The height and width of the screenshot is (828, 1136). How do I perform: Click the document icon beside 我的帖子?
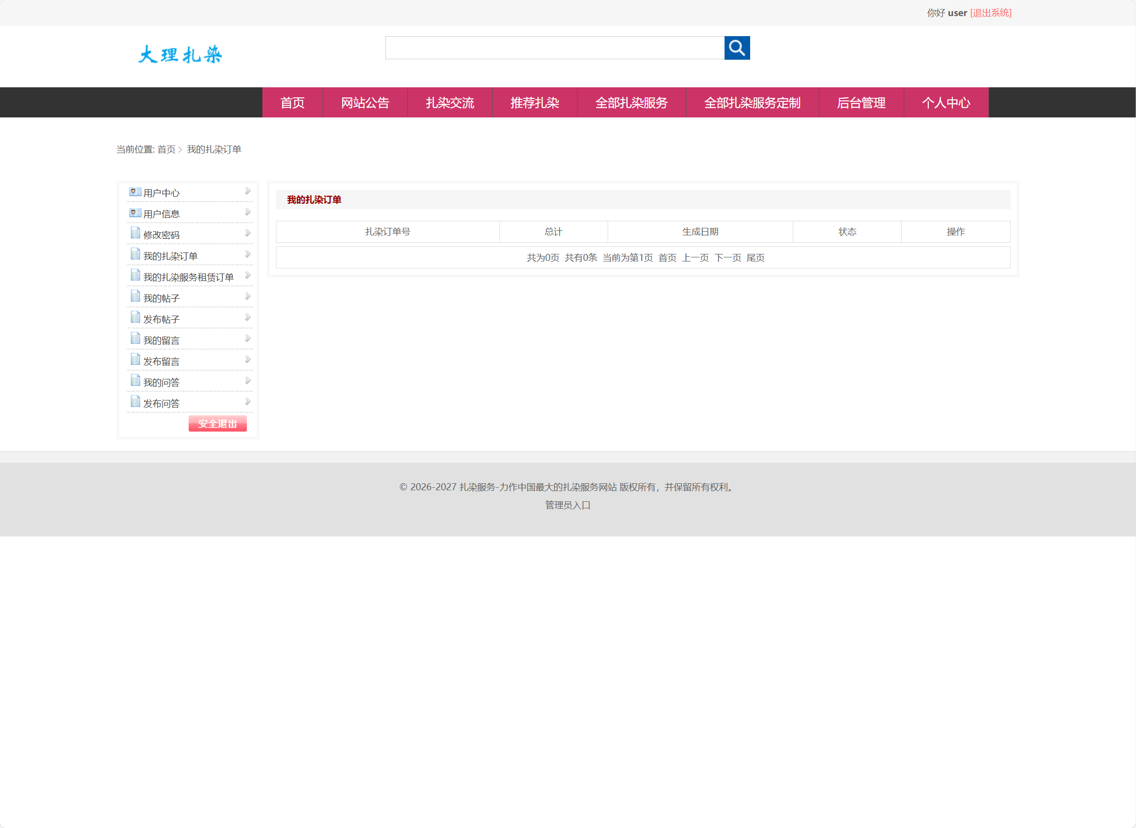point(135,296)
